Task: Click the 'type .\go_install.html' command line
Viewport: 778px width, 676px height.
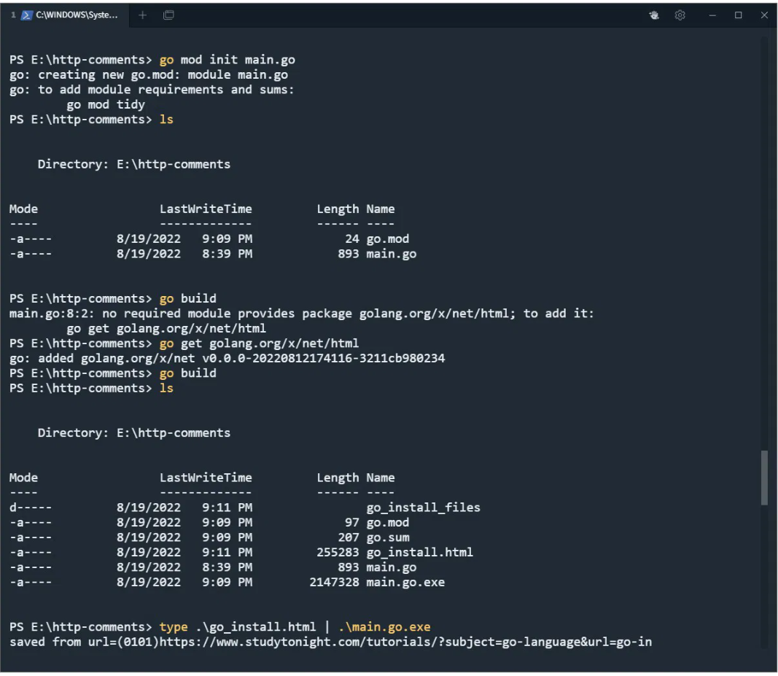Action: pos(237,627)
